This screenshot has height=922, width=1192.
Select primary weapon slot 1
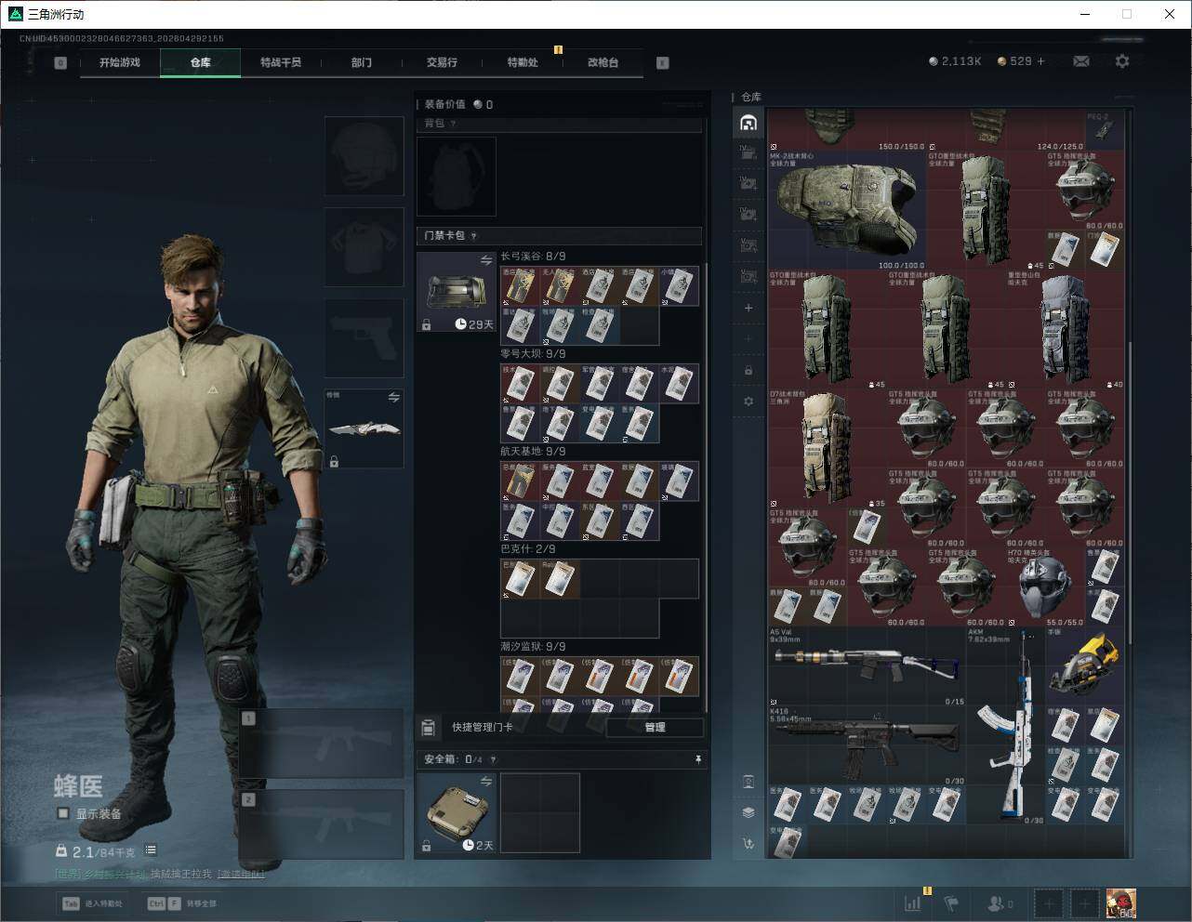pyautogui.click(x=322, y=744)
